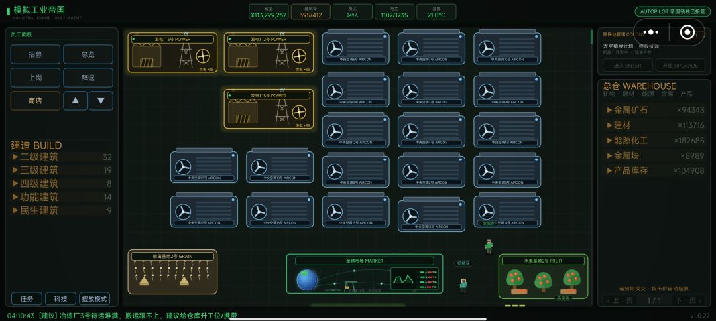Image resolution: width=716 pixels, height=321 pixels.
Task: Toggle 摆放模式 placement mode
Action: (x=95, y=299)
